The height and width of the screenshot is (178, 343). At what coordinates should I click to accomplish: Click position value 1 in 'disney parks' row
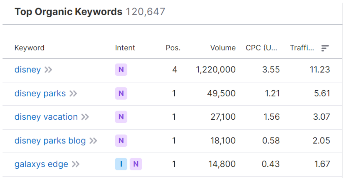point(174,93)
